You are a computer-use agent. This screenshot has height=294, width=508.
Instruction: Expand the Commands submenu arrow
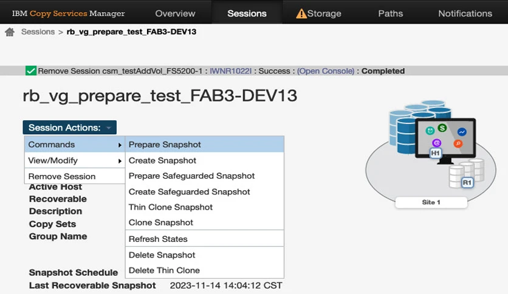coord(120,145)
